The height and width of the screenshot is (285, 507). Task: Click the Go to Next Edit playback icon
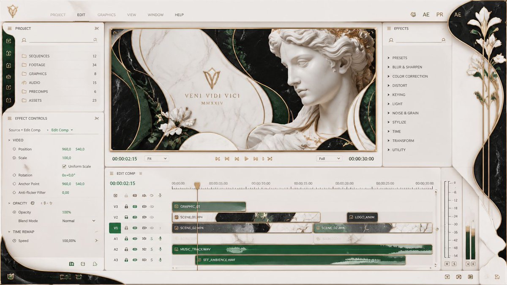pos(256,159)
